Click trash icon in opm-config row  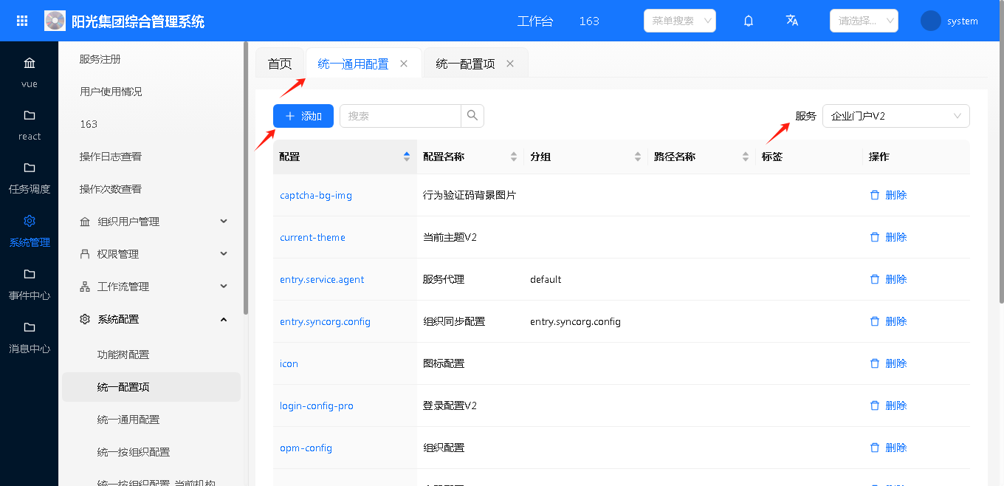875,448
